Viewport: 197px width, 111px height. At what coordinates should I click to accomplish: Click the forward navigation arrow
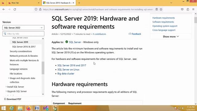tap(9, 9)
